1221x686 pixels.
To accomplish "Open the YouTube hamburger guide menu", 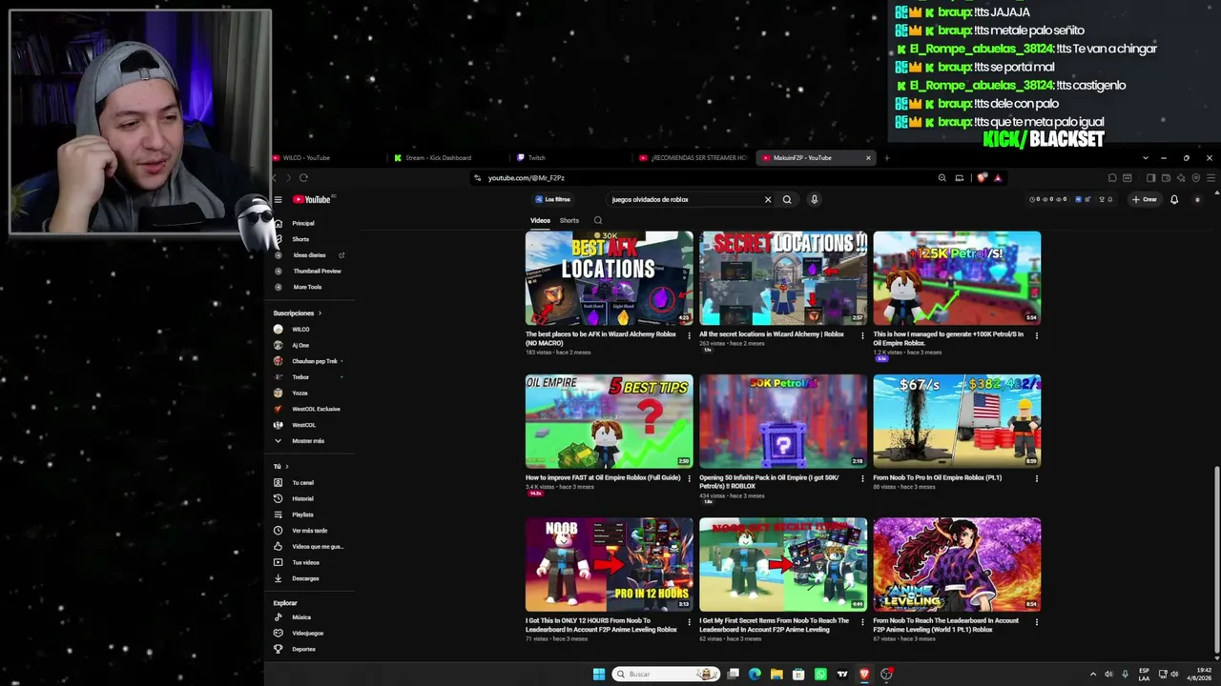I will coord(278,199).
